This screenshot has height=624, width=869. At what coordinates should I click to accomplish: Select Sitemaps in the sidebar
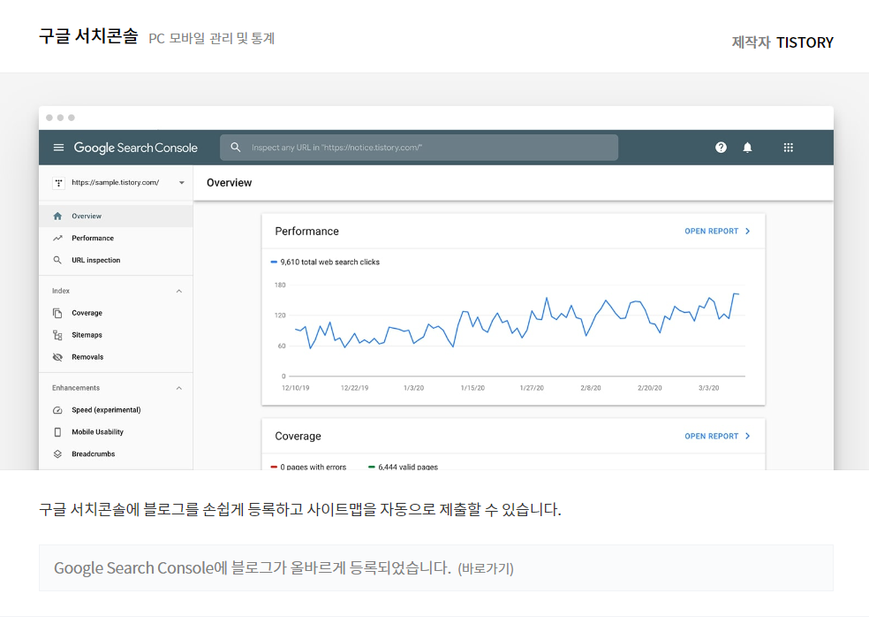click(x=116, y=335)
